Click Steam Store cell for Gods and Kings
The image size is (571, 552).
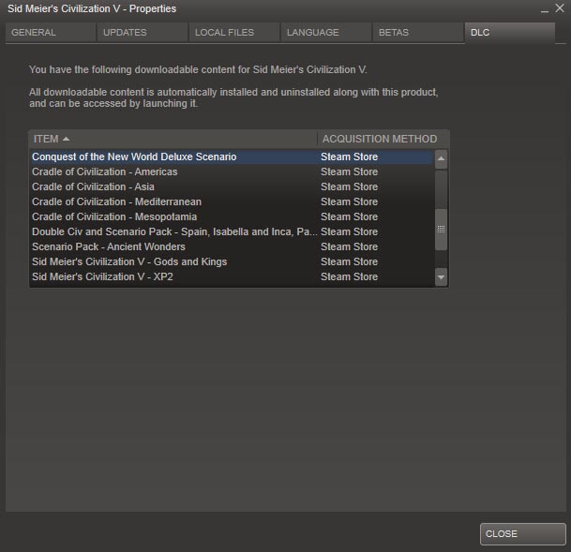click(349, 261)
